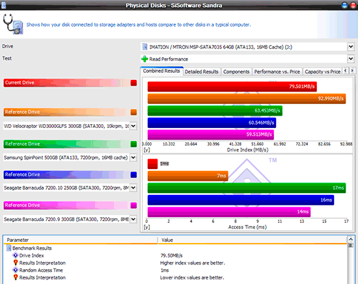Click the 7ms orange access time bar
The width and height of the screenshot is (358, 284).
(x=188, y=176)
